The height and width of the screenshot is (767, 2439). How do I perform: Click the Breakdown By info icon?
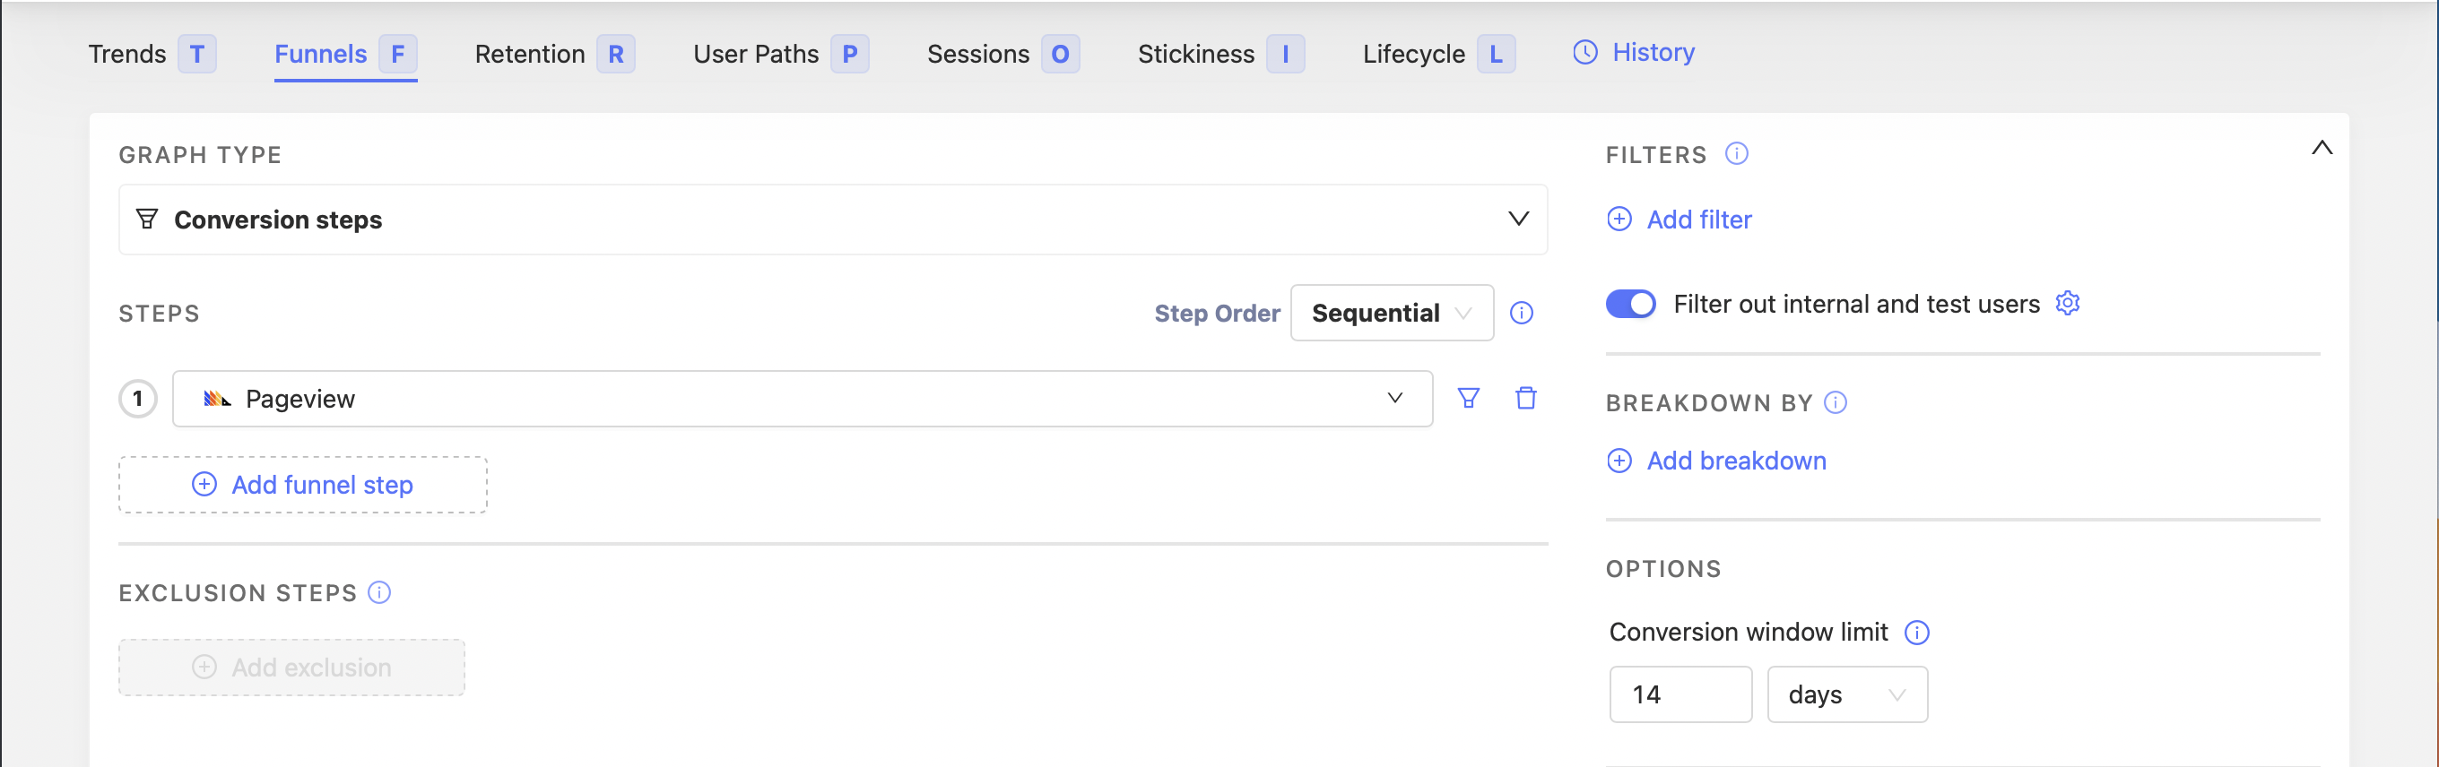[1835, 402]
